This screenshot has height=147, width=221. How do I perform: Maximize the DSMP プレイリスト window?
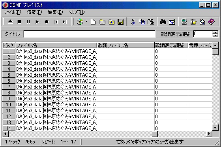[209, 5]
